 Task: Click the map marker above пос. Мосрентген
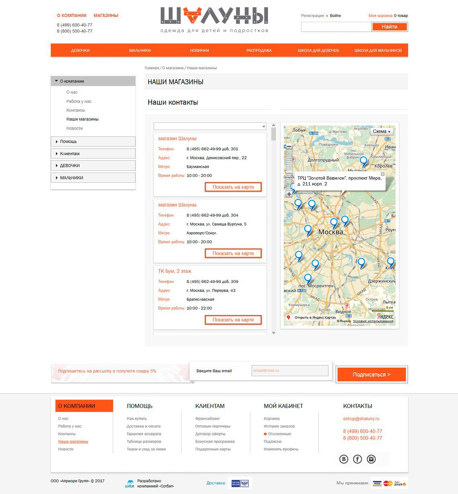point(308,279)
